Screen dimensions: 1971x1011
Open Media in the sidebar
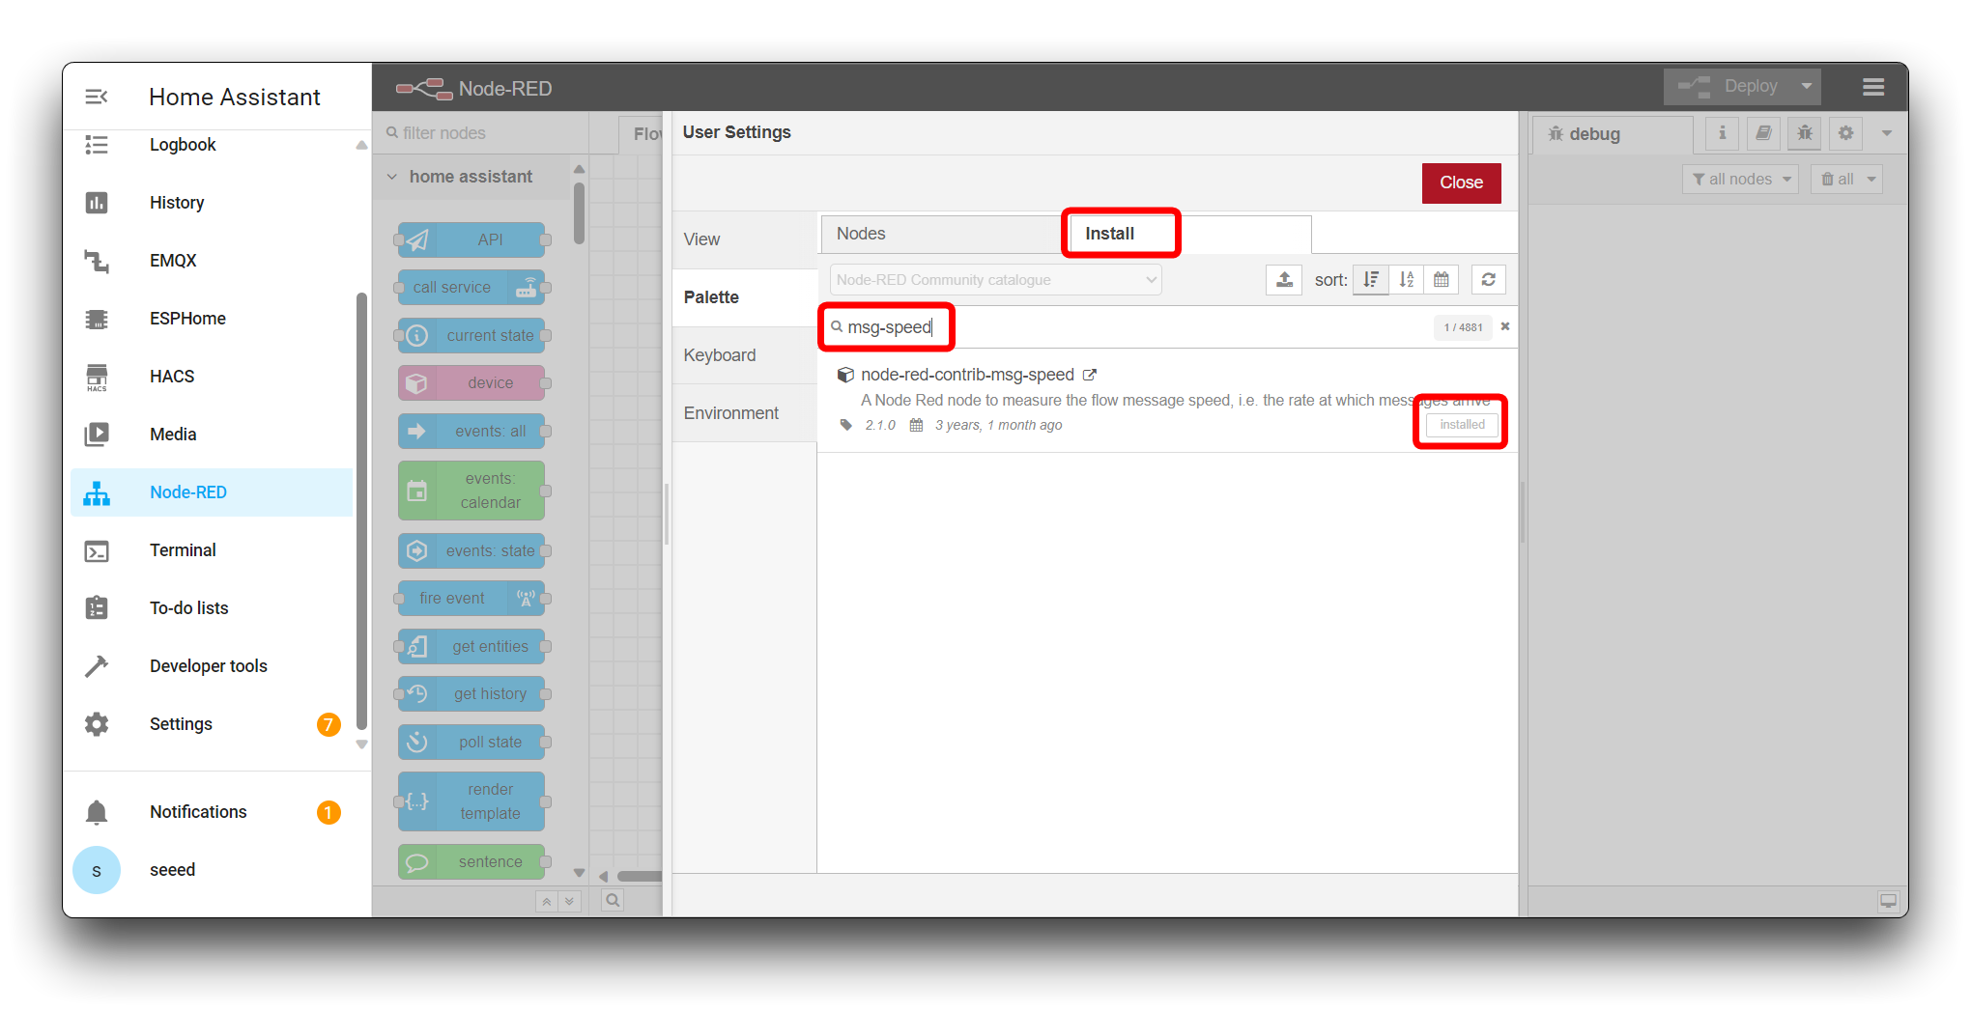(212, 435)
